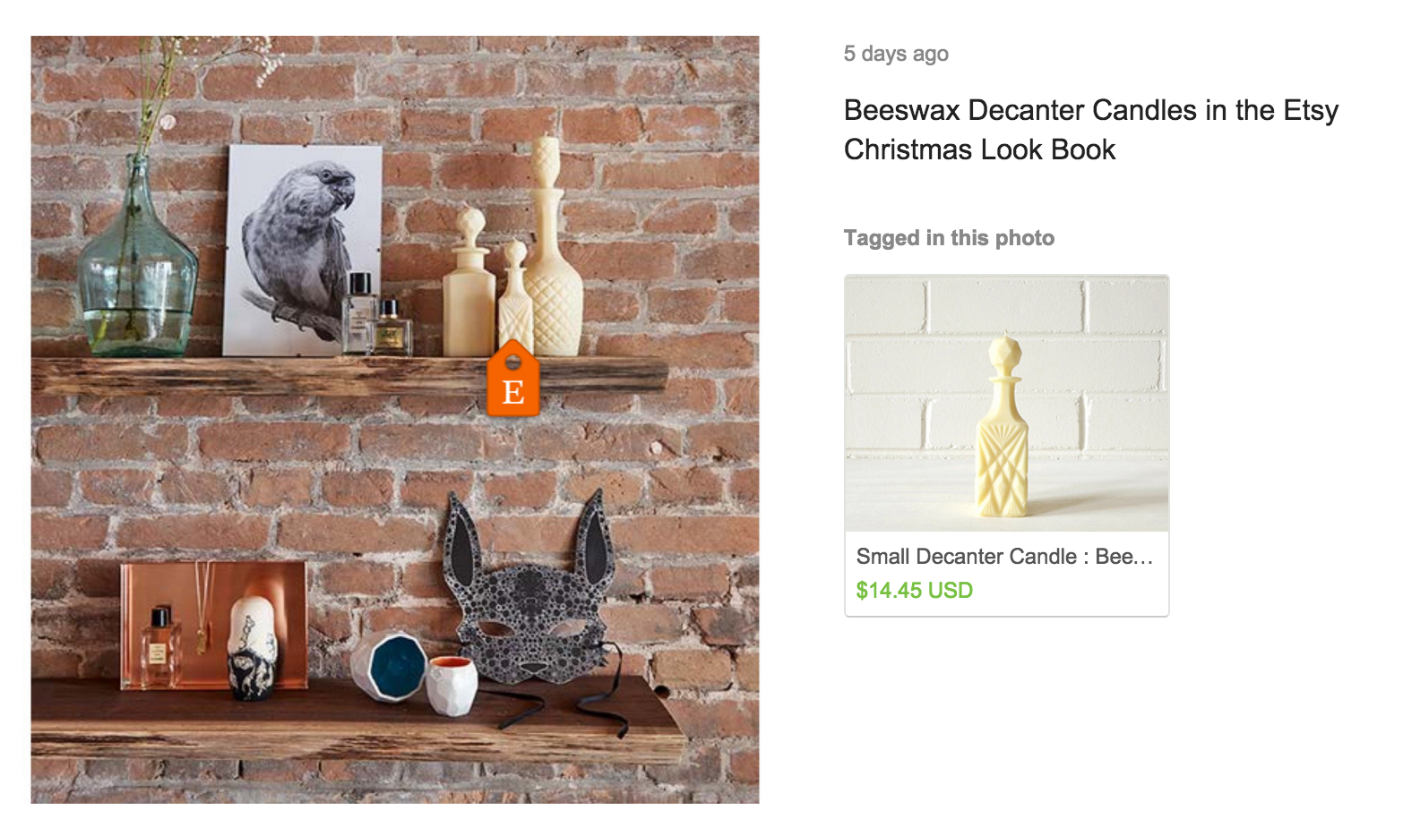Viewport: 1403px width, 827px height.
Task: Click the parrot illustration print in the photo
Action: tap(303, 250)
